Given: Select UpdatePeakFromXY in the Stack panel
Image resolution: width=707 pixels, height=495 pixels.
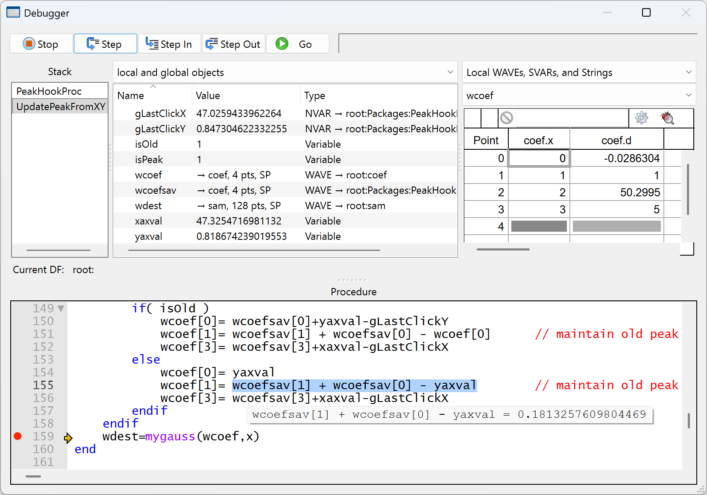Looking at the screenshot, I should click(x=60, y=106).
